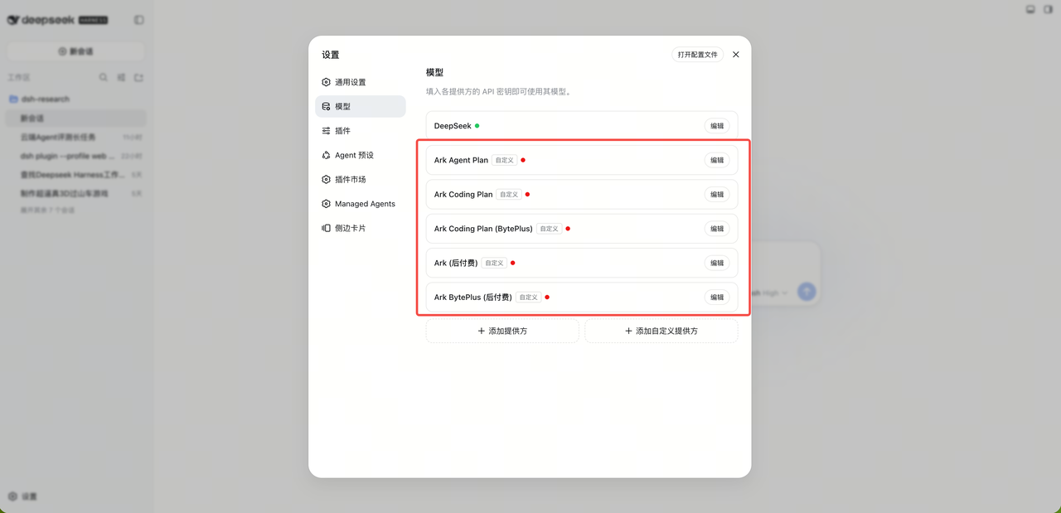Open 设置 at sidebar bottom
This screenshot has height=513, width=1061.
point(23,496)
